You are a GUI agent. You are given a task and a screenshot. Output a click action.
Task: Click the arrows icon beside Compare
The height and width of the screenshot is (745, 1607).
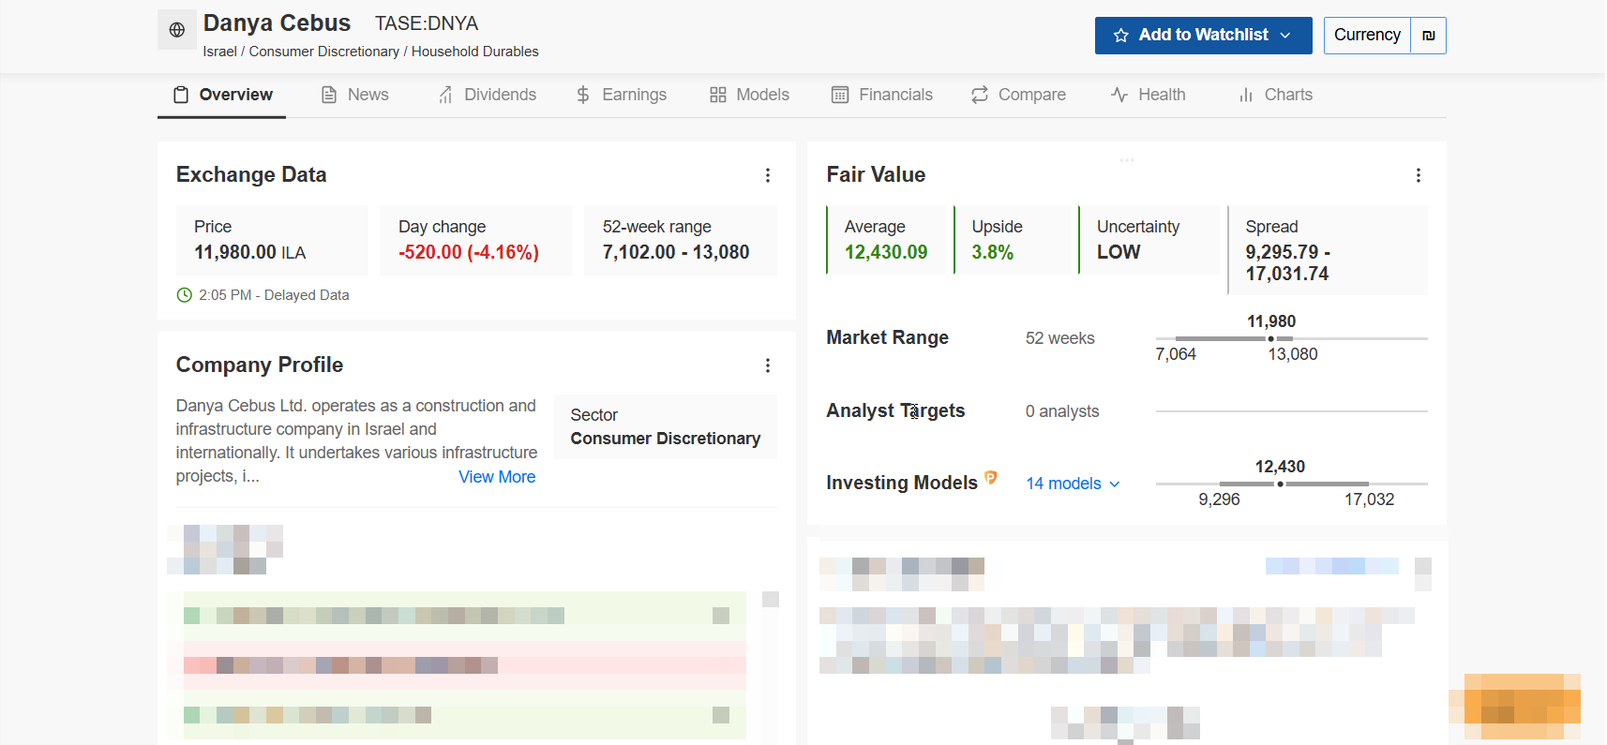click(980, 95)
